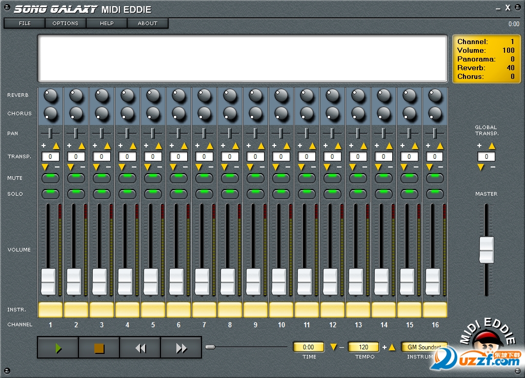The height and width of the screenshot is (378, 525).
Task: Click the chorus knob of channel 1
Action: tap(51, 114)
